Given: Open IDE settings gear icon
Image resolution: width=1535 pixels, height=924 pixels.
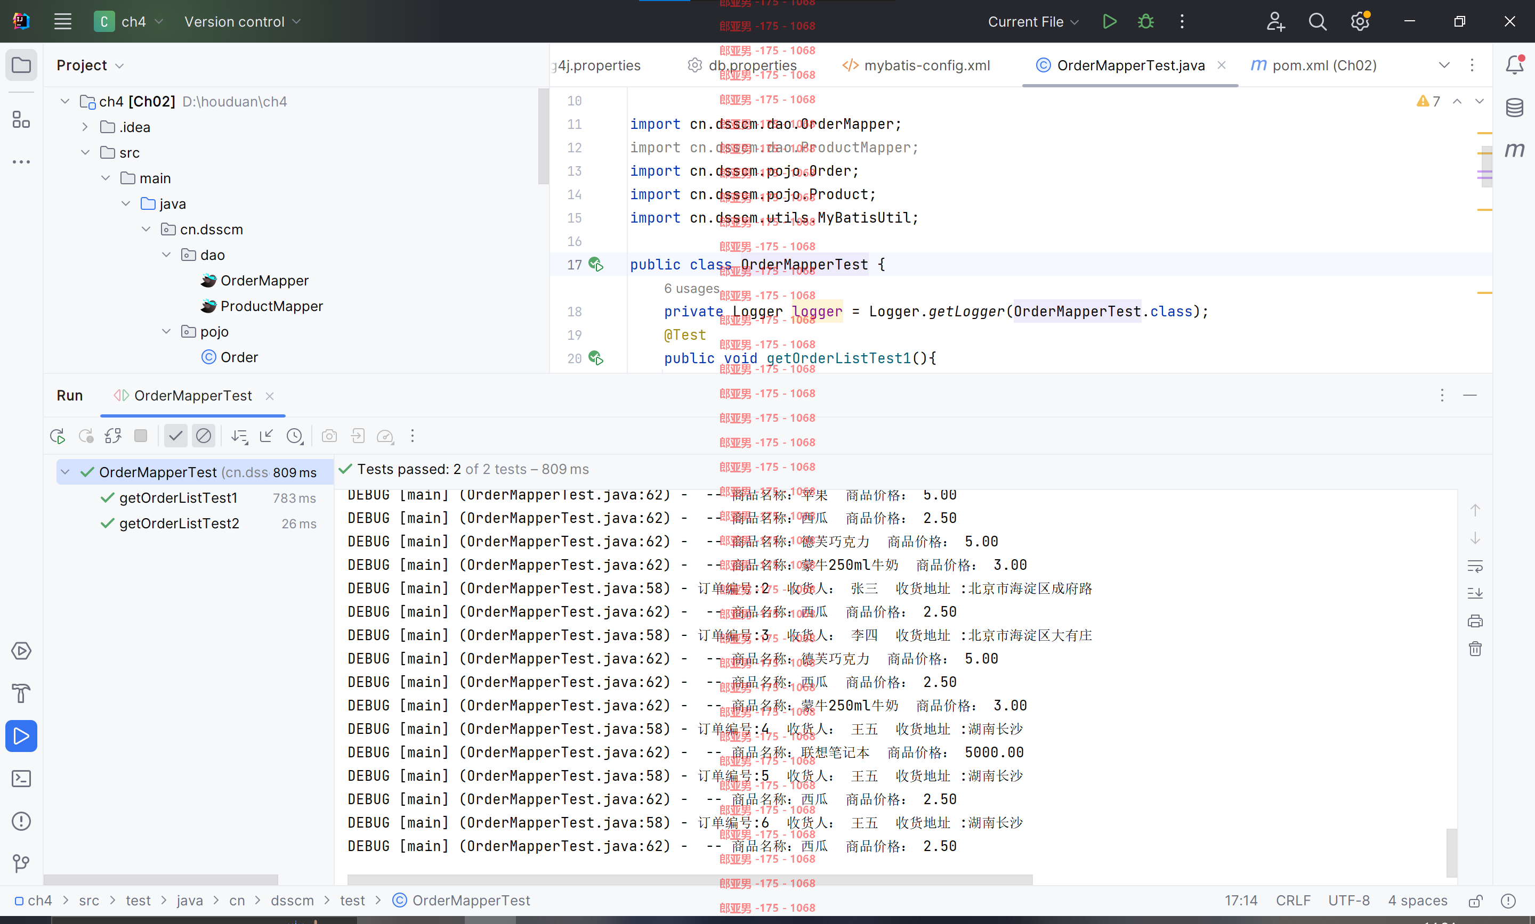Looking at the screenshot, I should pos(1359,22).
